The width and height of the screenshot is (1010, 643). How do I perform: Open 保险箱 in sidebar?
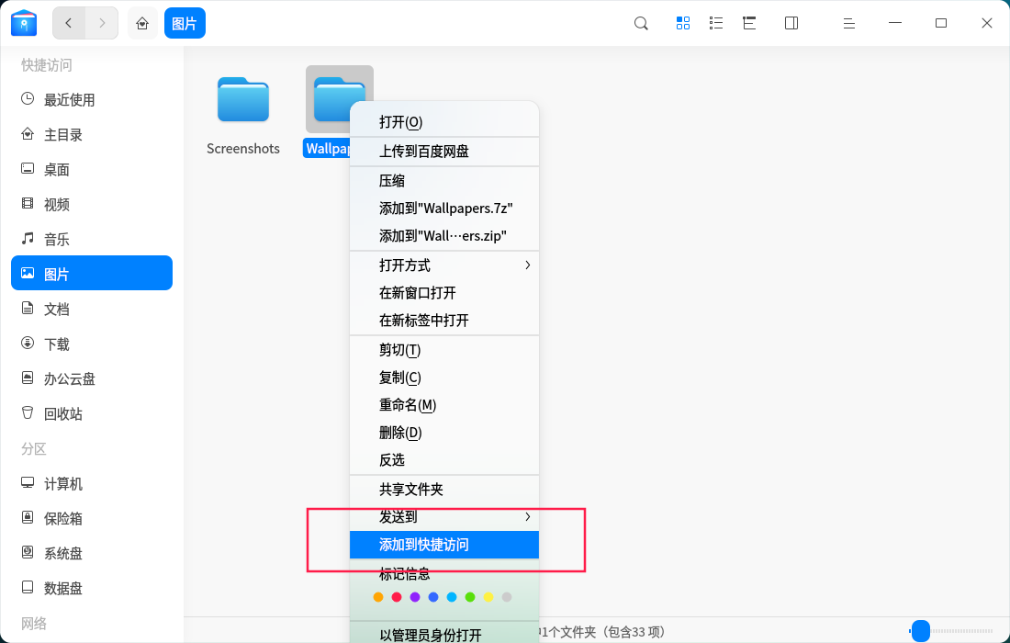(92, 519)
